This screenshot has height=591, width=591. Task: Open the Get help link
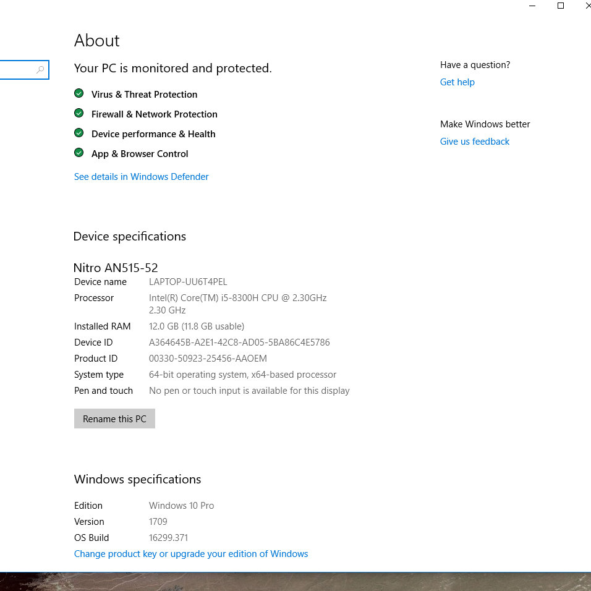457,82
